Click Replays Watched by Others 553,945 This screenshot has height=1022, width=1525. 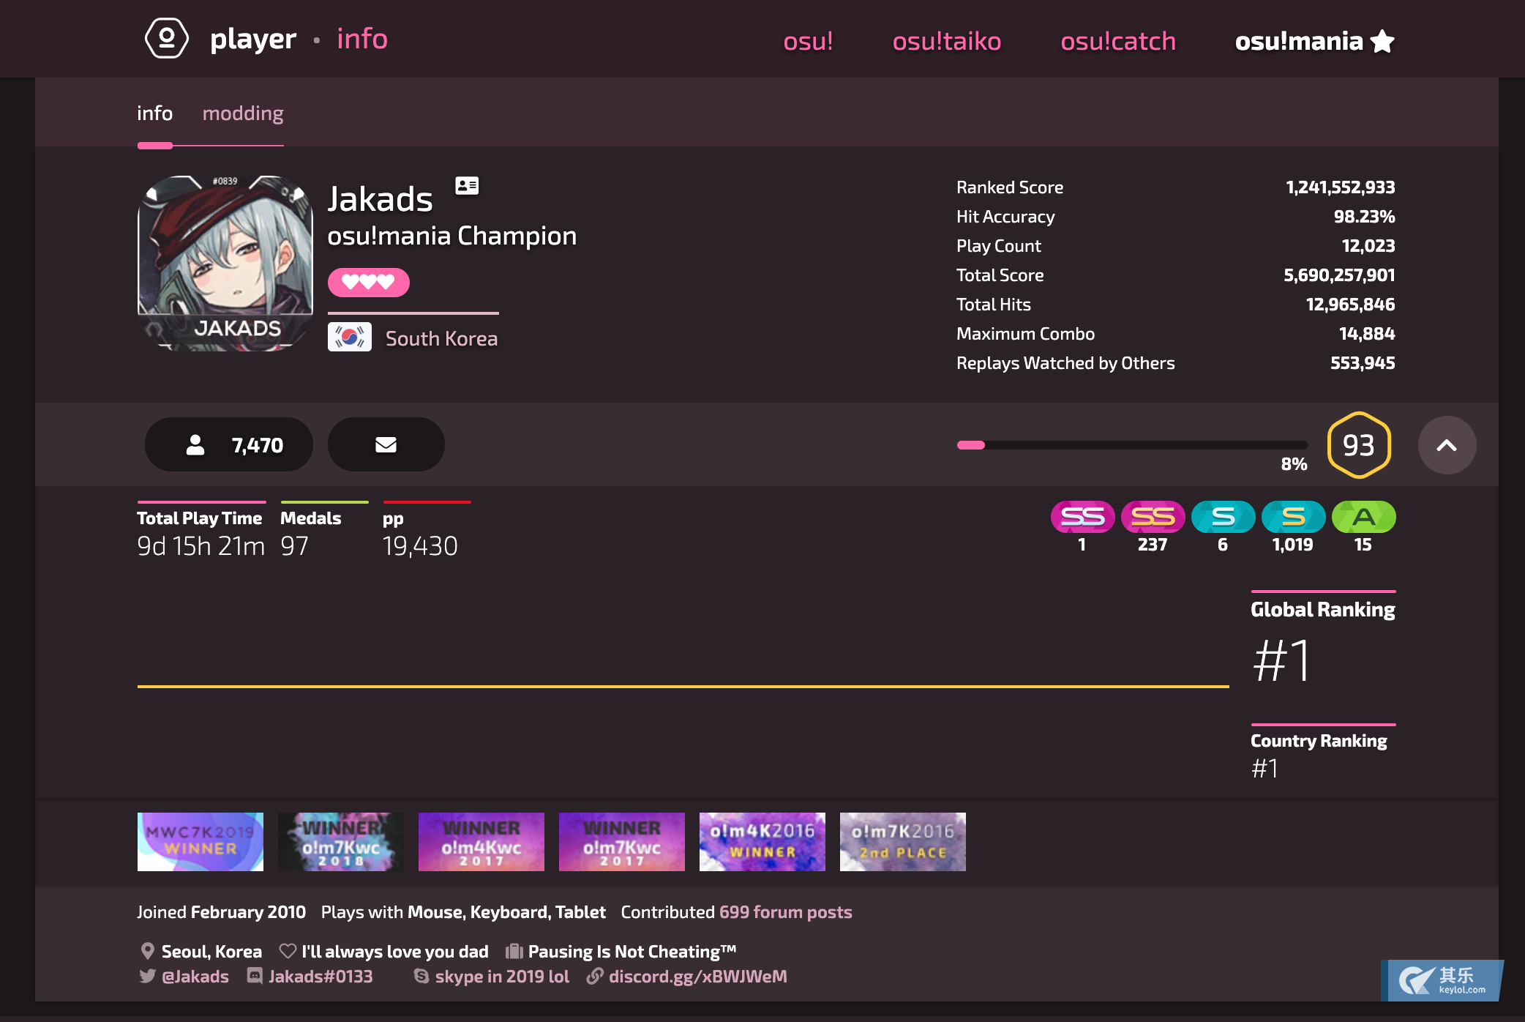coord(1363,363)
